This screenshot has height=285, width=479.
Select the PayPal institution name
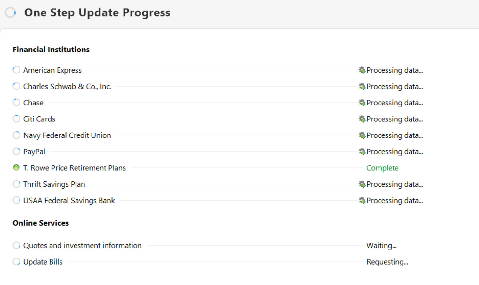coord(34,151)
